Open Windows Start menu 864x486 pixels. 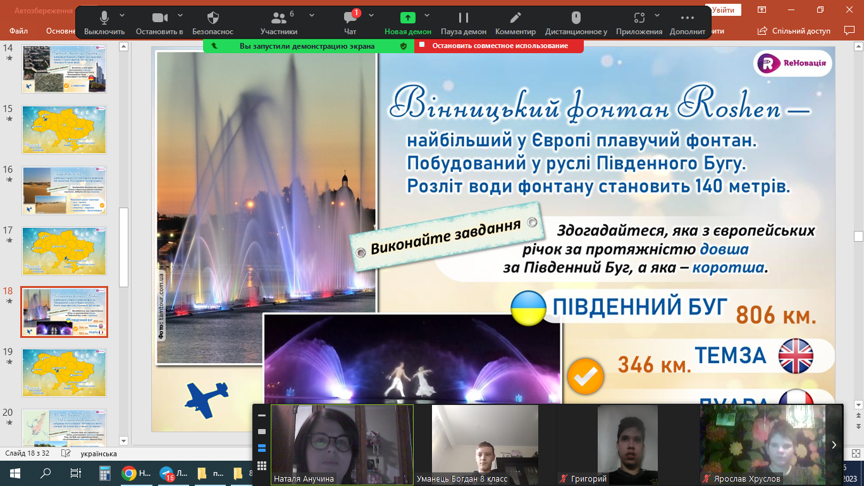point(15,473)
